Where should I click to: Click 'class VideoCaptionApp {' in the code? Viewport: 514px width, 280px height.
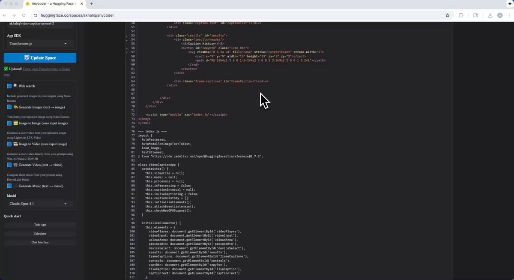pos(158,165)
